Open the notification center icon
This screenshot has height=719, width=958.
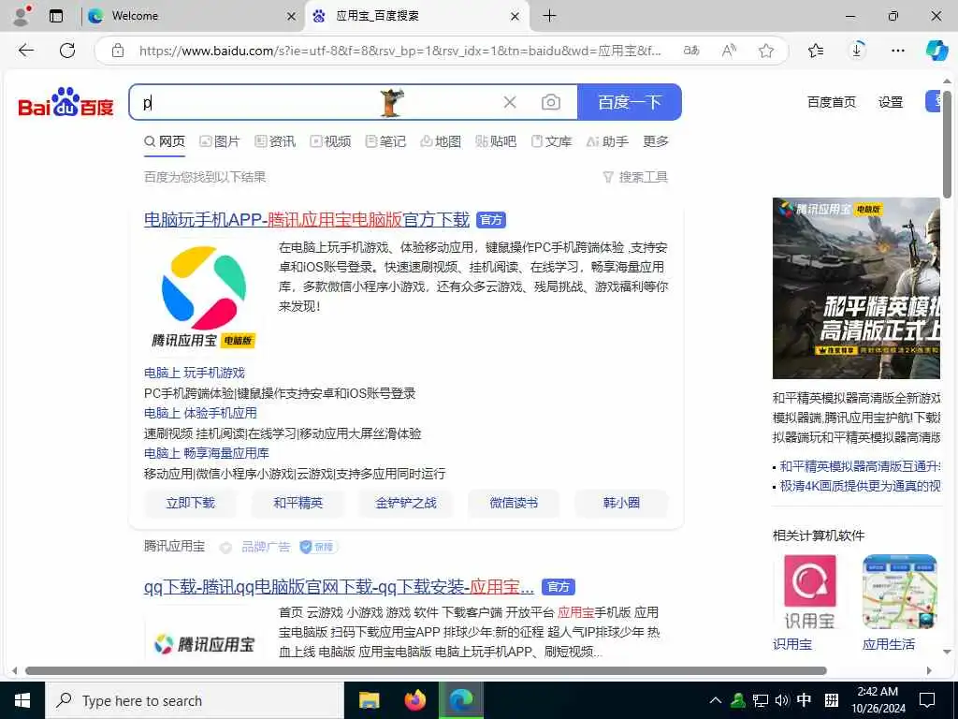[x=927, y=700]
